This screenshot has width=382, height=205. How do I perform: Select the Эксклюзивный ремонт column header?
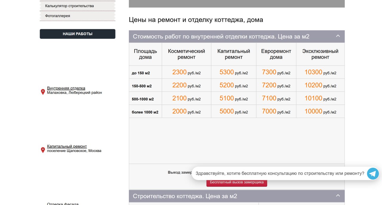(x=320, y=54)
